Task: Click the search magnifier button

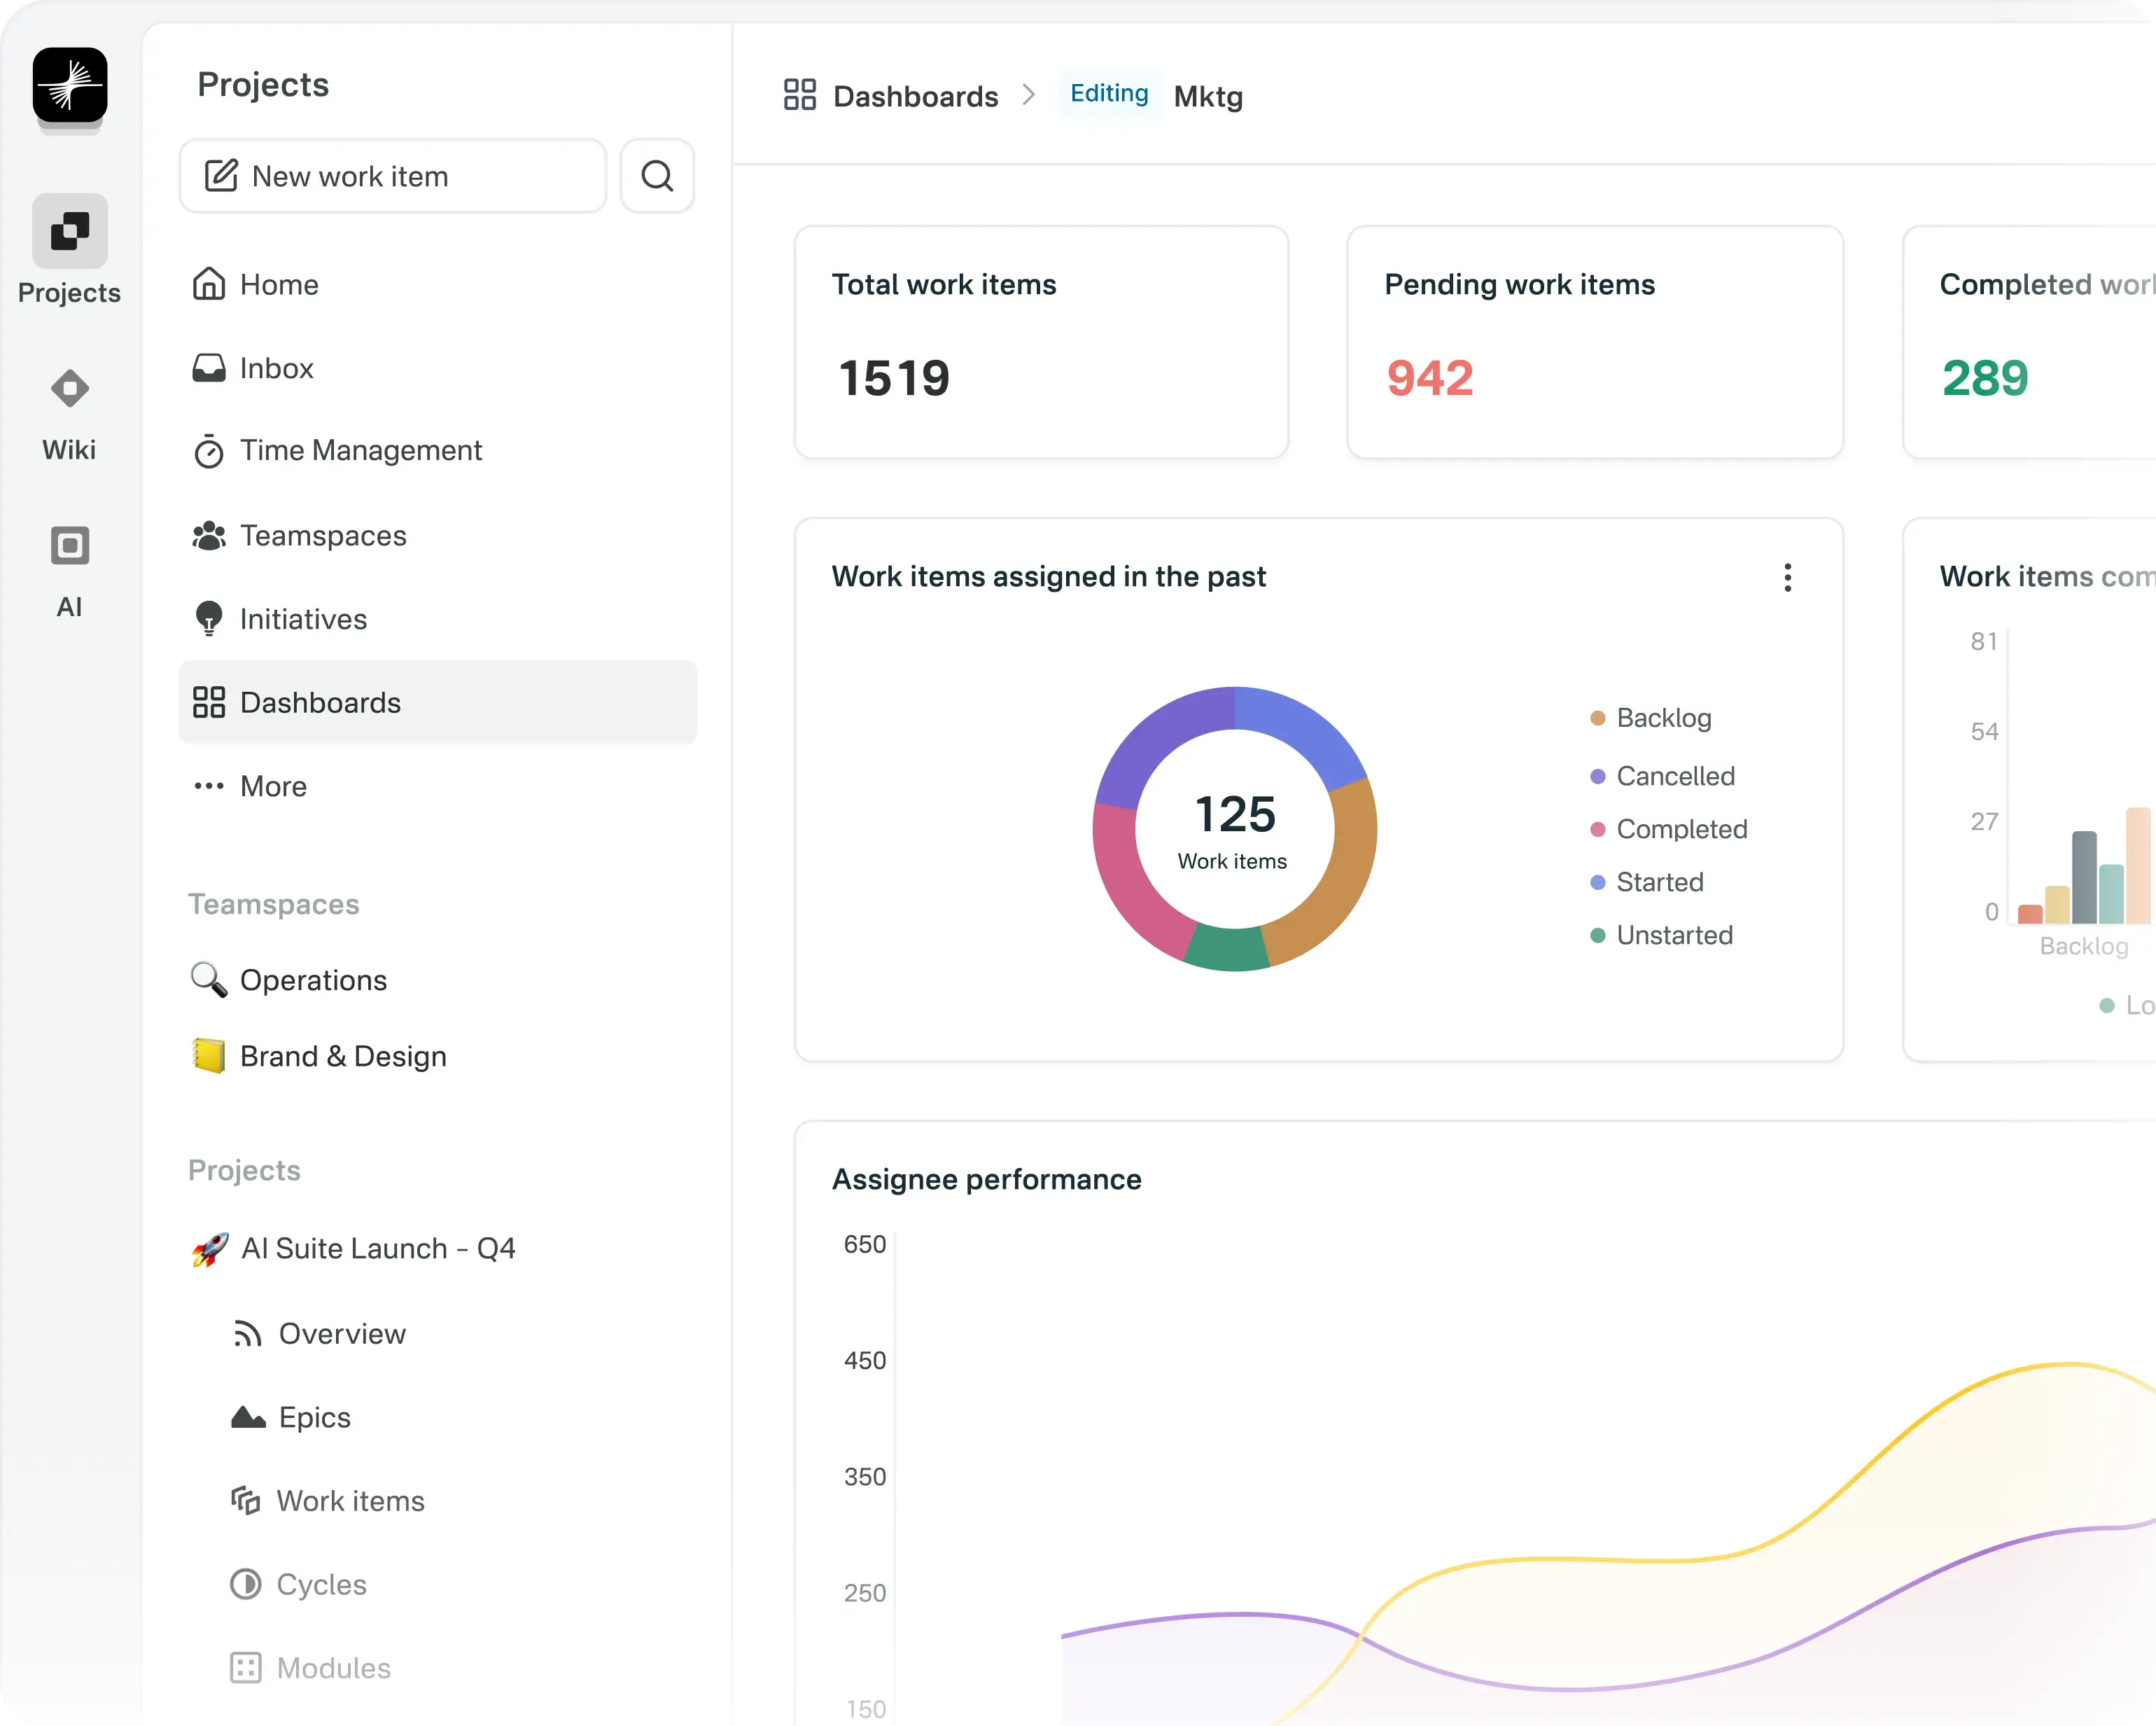Action: (657, 176)
